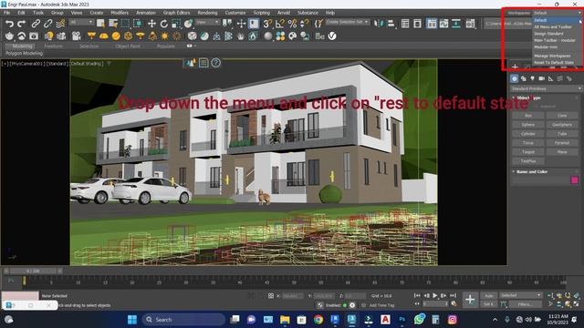This screenshot has width=584, height=328.
Task: Click the Cylinder primitive button
Action: [x=528, y=134]
